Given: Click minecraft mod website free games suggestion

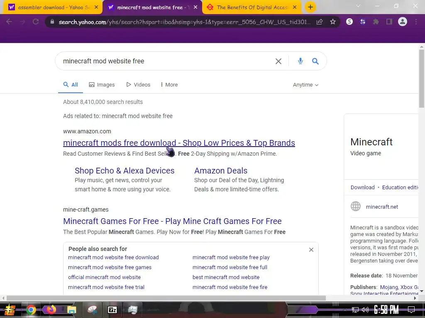Looking at the screenshot, I should (110, 267).
